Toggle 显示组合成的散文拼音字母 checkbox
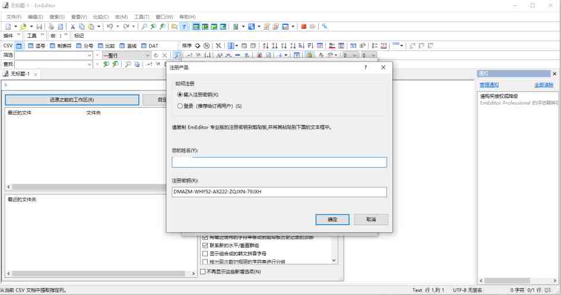Viewport: 561px width, 295px height. pyautogui.click(x=205, y=254)
